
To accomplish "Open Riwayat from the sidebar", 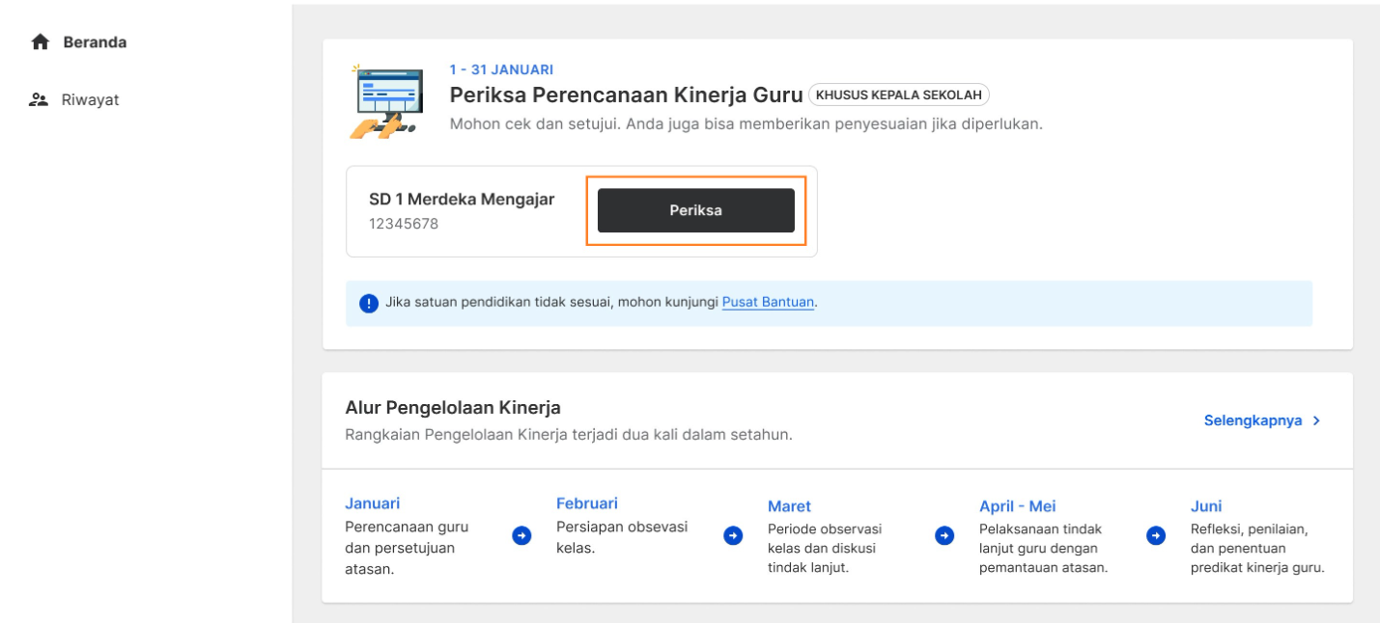I will (x=90, y=99).
